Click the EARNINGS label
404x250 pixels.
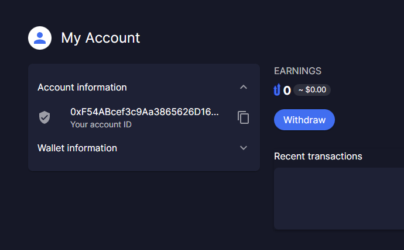(x=297, y=71)
